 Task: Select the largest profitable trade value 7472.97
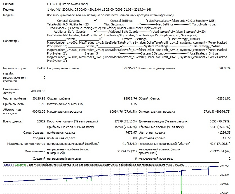[x=131, y=133]
